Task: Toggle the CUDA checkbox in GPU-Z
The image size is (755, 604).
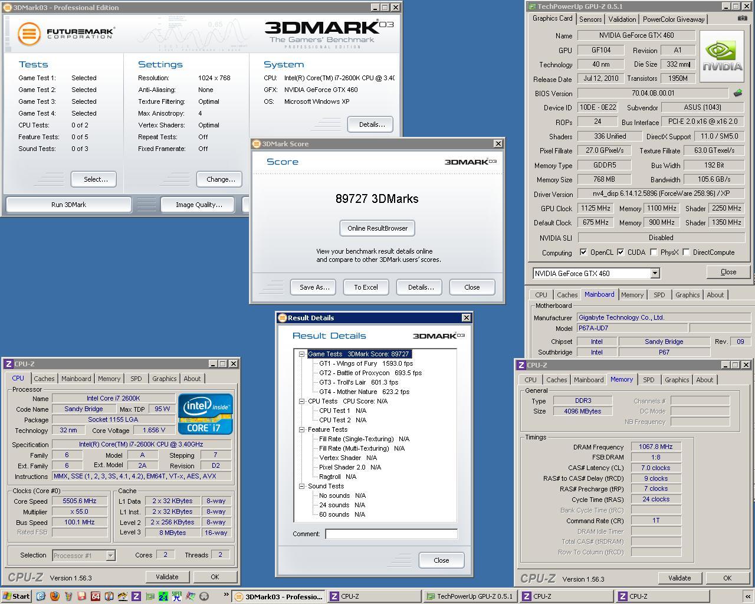Action: point(621,252)
